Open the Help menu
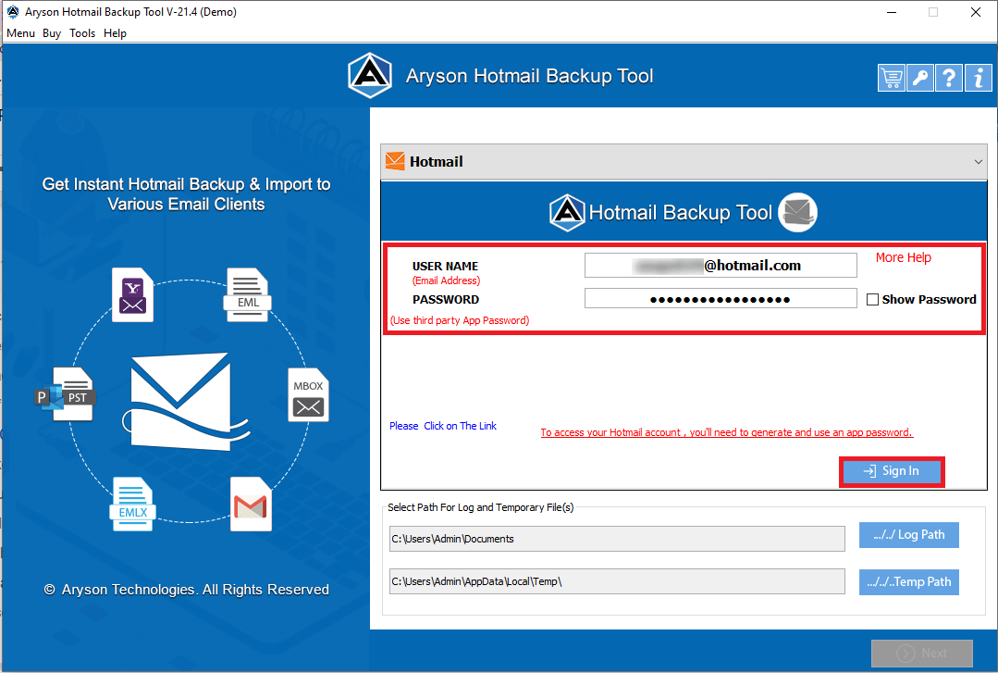Image resolution: width=998 pixels, height=673 pixels. tap(116, 33)
